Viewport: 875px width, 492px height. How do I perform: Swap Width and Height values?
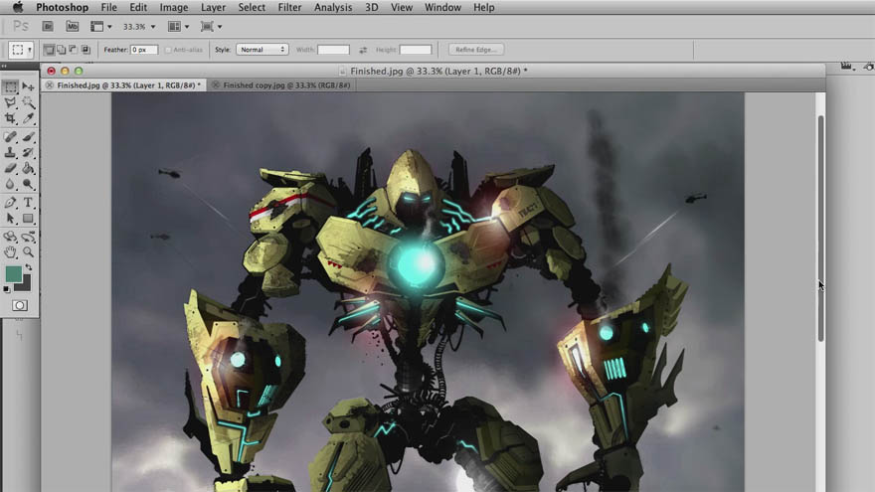[x=363, y=50]
